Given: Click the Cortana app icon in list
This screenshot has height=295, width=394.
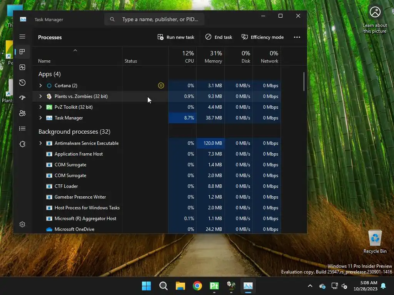Looking at the screenshot, I should (49, 86).
